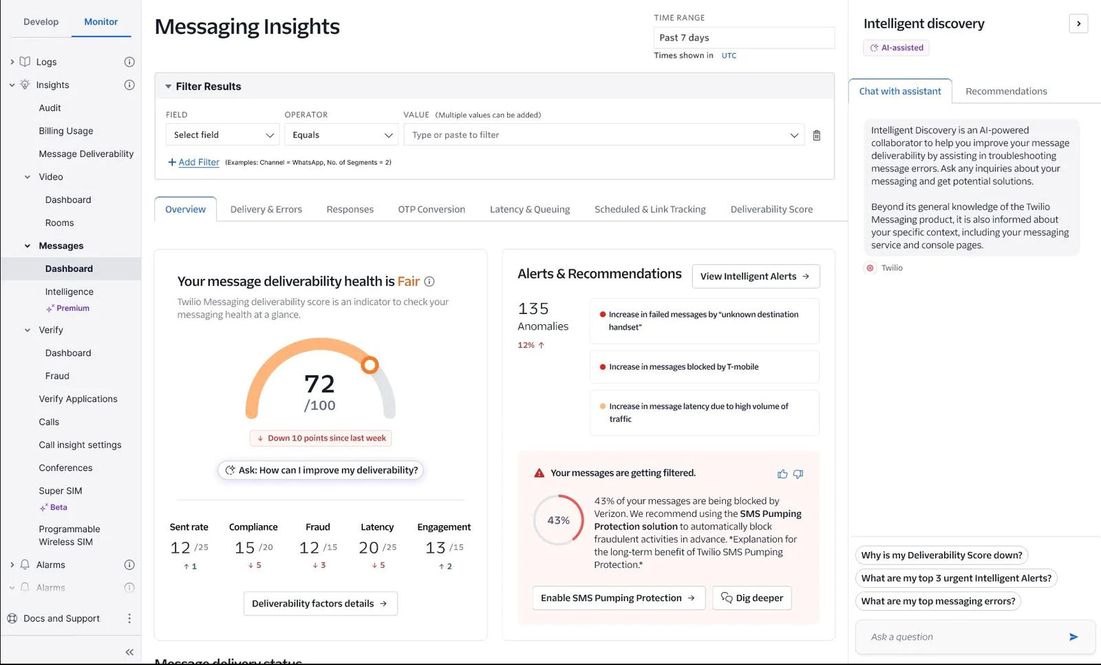
Task: Open Docs and Support
Action: [x=61, y=618]
